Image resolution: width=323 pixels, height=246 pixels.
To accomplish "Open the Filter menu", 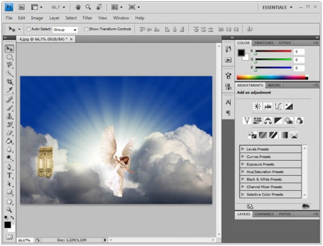I will pyautogui.click(x=88, y=18).
